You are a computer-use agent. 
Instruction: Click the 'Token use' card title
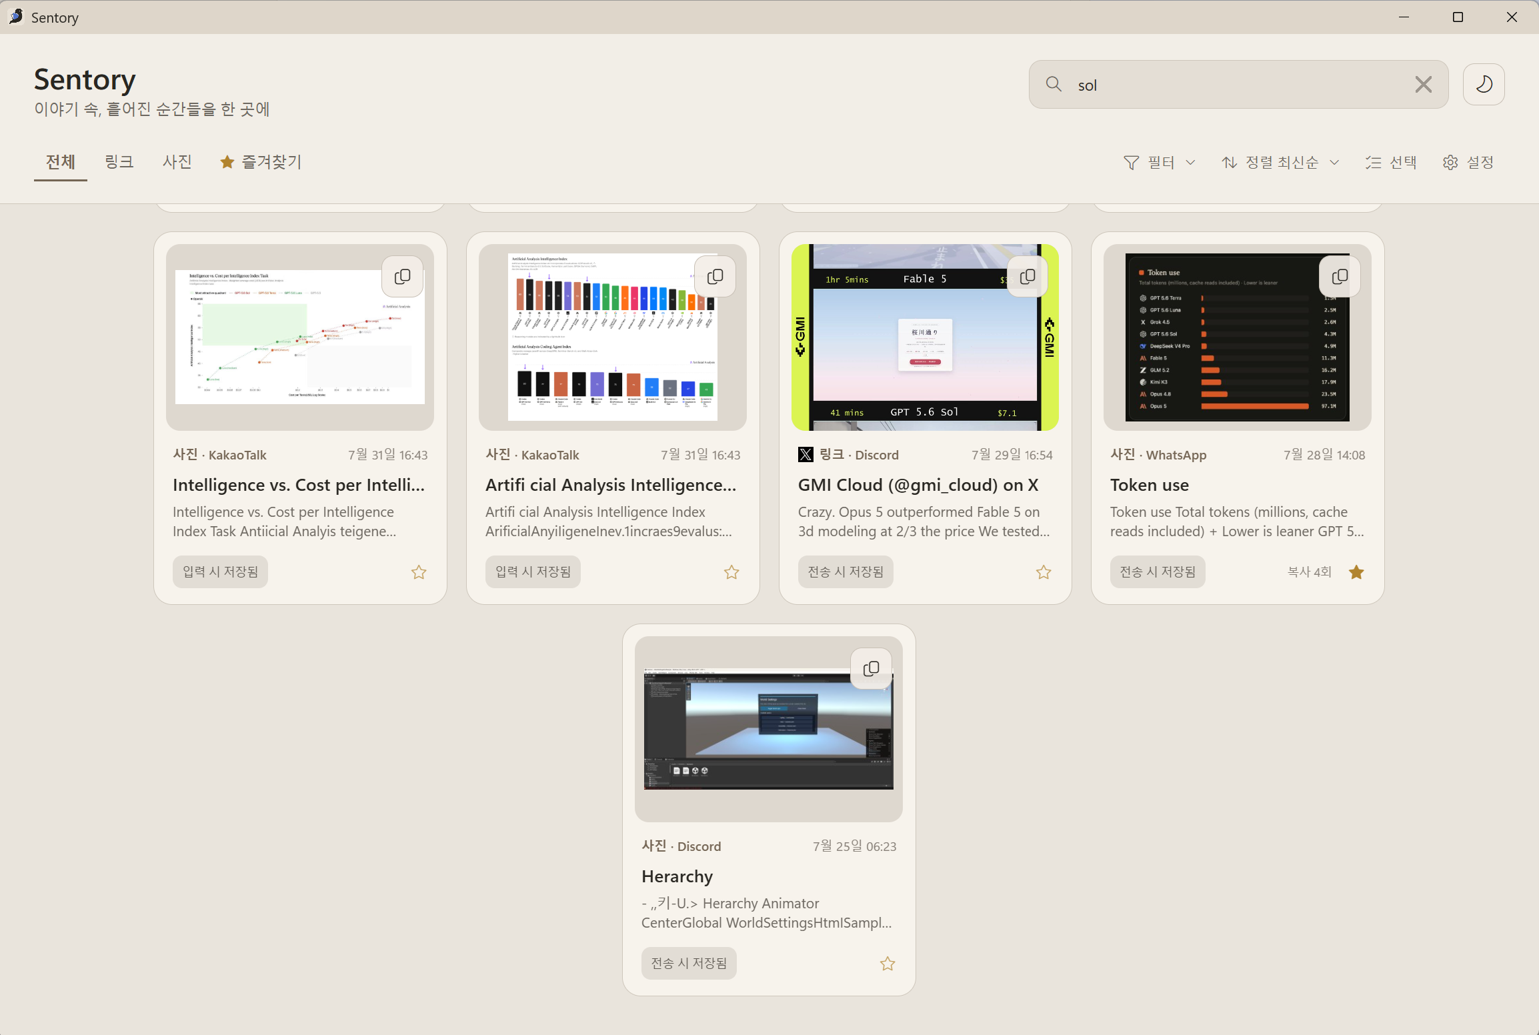1150,485
